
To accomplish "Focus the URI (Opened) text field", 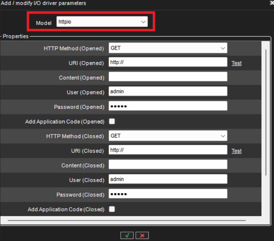I will click(x=168, y=62).
